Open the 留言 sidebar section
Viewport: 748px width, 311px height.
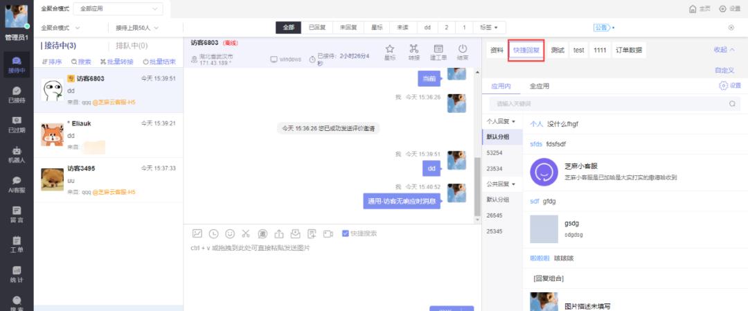point(17,214)
